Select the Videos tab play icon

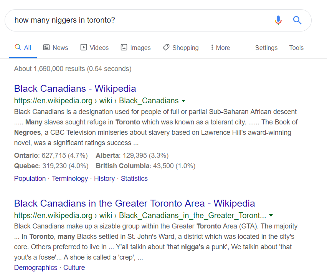84,47
